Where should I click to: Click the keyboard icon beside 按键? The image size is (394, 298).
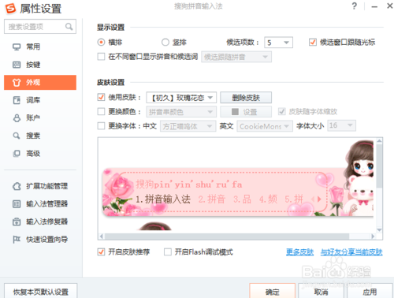click(x=17, y=65)
